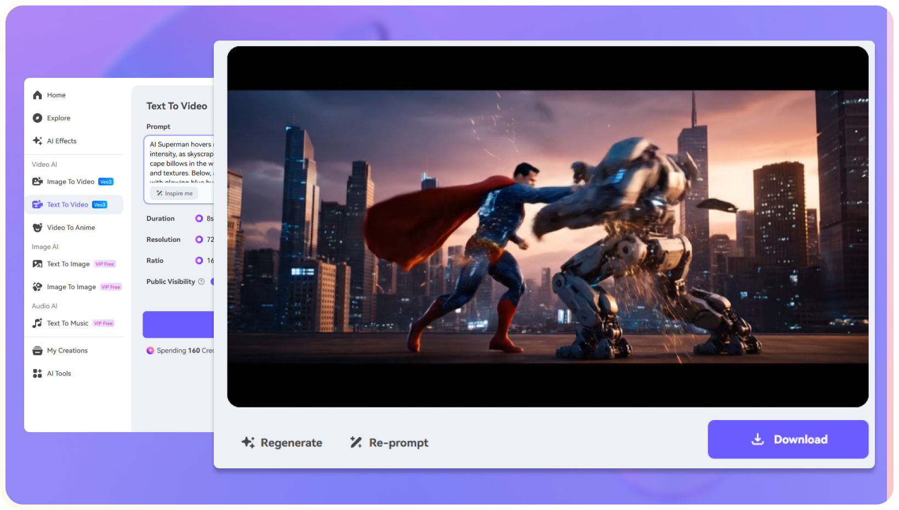Click the Image To Video icon
Screen dimensions: 899x510
point(37,182)
